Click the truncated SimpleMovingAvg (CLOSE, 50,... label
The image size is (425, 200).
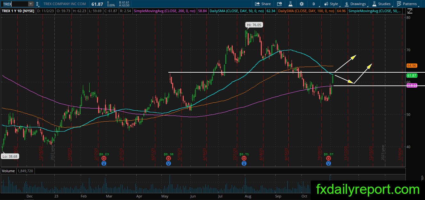click(x=374, y=11)
